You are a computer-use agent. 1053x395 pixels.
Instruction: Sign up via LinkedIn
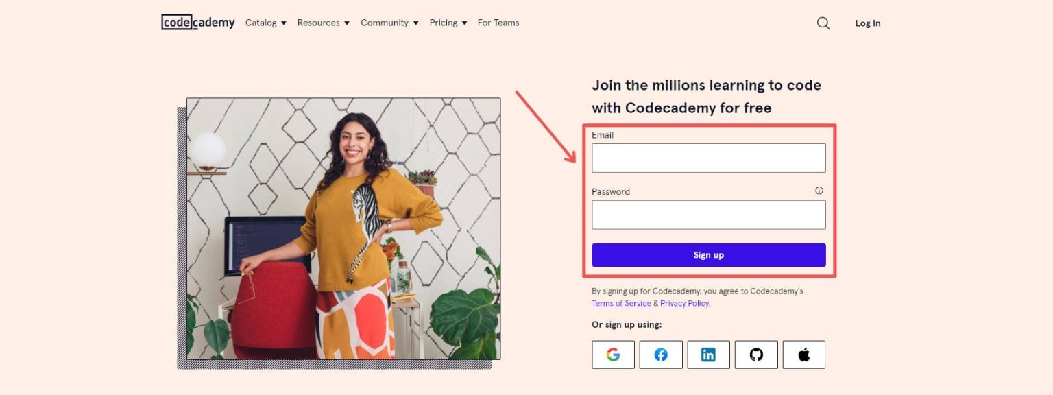pyautogui.click(x=708, y=354)
